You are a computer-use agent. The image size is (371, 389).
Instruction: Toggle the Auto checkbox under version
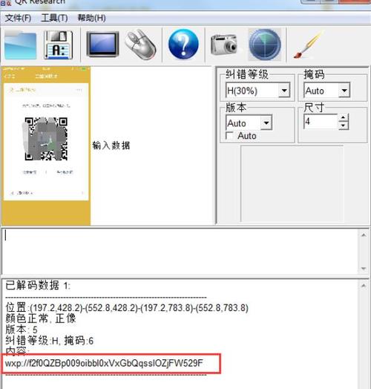229,135
